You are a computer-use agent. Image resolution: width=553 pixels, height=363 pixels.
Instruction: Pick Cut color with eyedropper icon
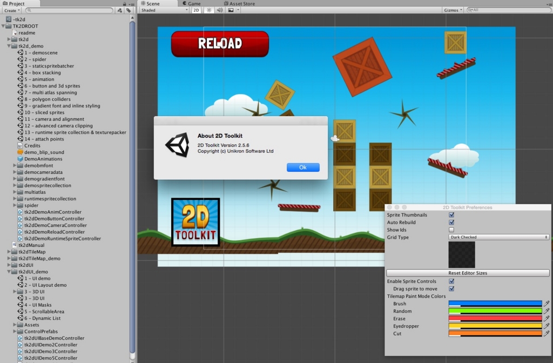click(x=547, y=333)
